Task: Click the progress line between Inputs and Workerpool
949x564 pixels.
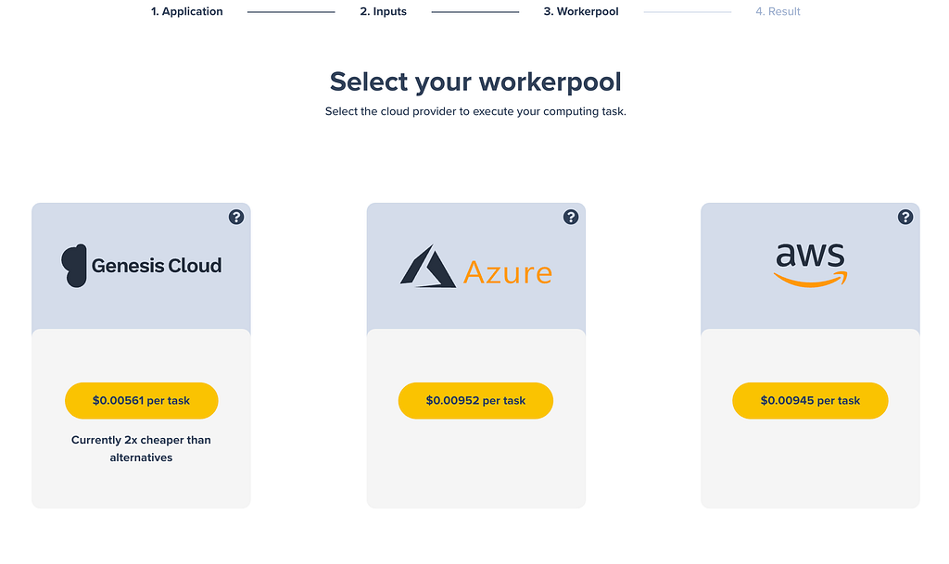Action: [x=474, y=12]
